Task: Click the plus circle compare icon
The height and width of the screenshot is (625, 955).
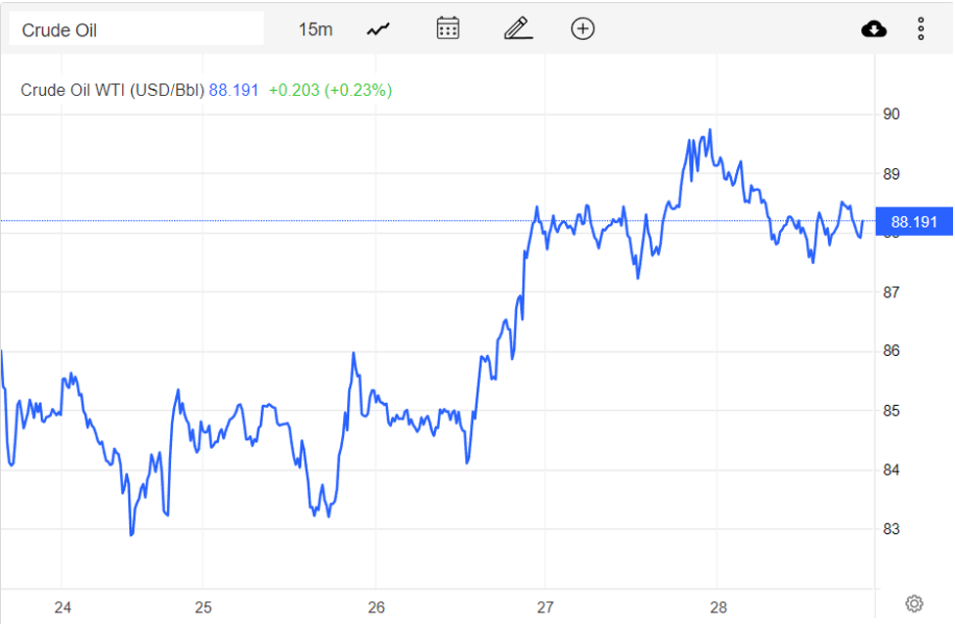Action: 583,28
